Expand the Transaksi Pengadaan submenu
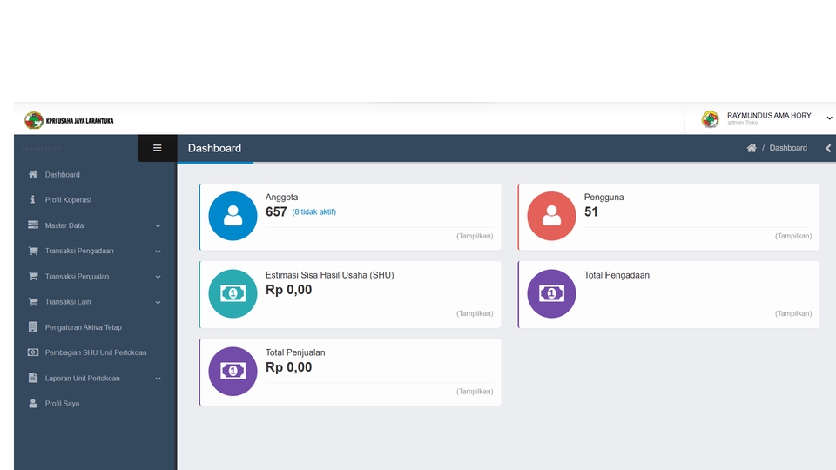The width and height of the screenshot is (836, 470). [x=95, y=251]
